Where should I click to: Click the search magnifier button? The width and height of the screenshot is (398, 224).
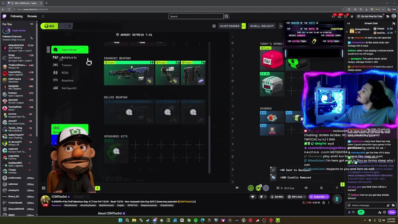(226, 16)
